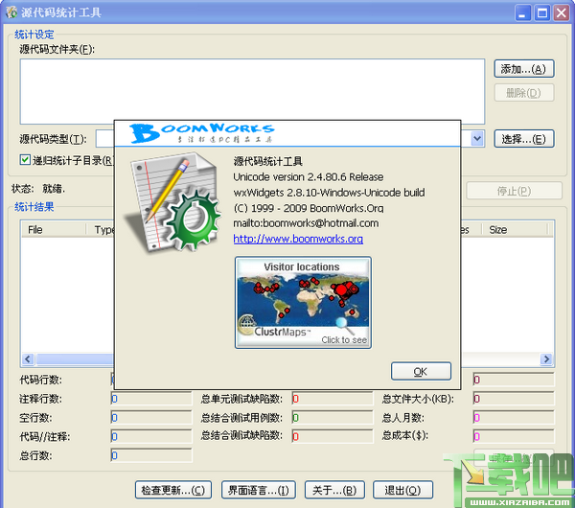Click the disabled 删除(D) button
This screenshot has height=508, width=575.
point(523,93)
